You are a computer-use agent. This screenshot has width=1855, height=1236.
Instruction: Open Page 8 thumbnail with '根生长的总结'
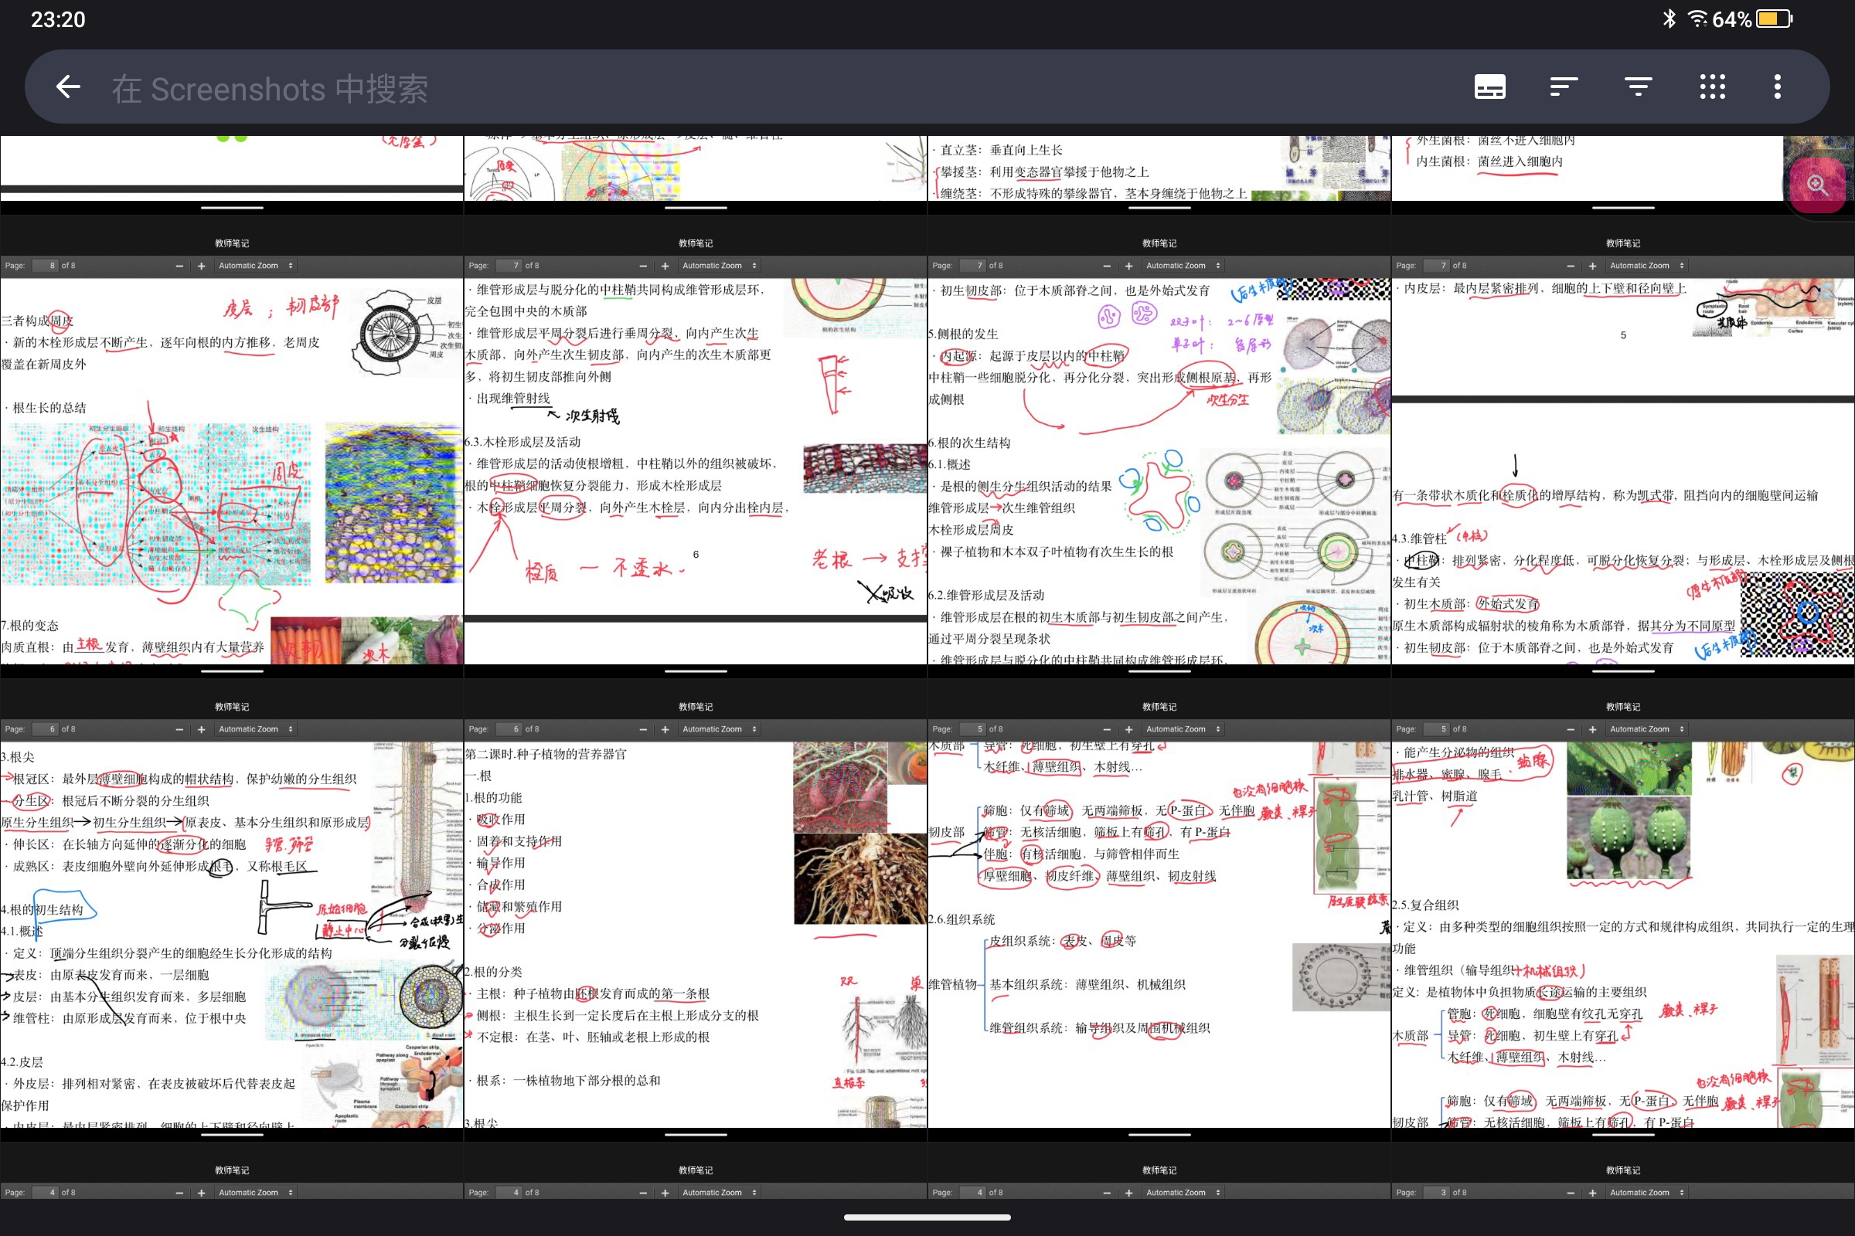pyautogui.click(x=232, y=446)
